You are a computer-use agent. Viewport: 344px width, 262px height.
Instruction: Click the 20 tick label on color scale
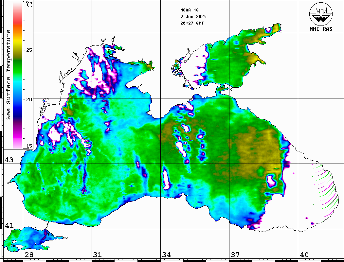29,99
